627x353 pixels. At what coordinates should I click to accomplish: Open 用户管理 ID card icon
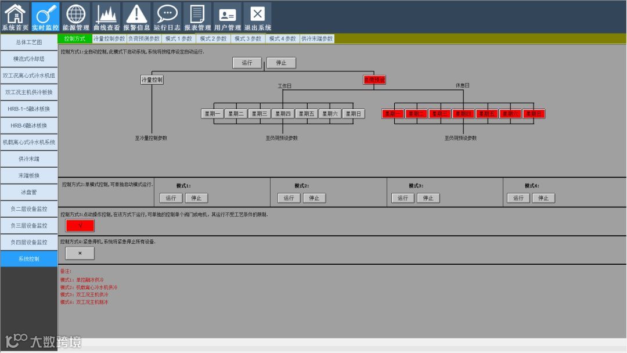[x=228, y=17]
